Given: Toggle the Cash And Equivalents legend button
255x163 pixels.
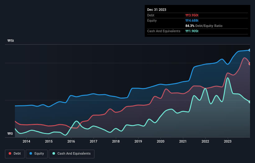Looking at the screenshot, I should [71, 154].
